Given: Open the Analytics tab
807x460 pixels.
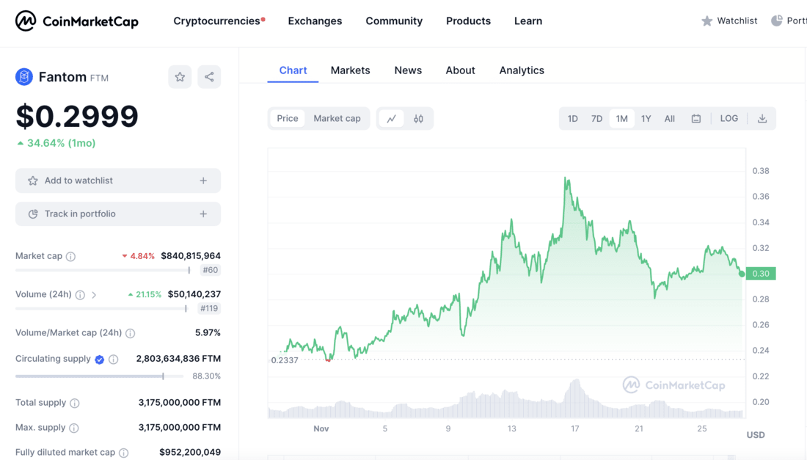Looking at the screenshot, I should tap(522, 70).
